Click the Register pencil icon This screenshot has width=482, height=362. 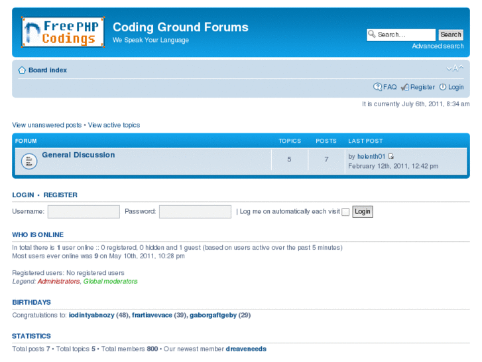(405, 87)
